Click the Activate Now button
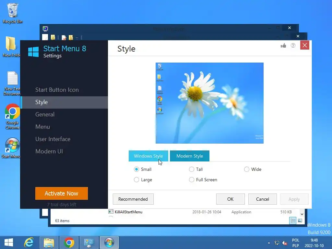This screenshot has width=332, height=249. click(x=62, y=193)
